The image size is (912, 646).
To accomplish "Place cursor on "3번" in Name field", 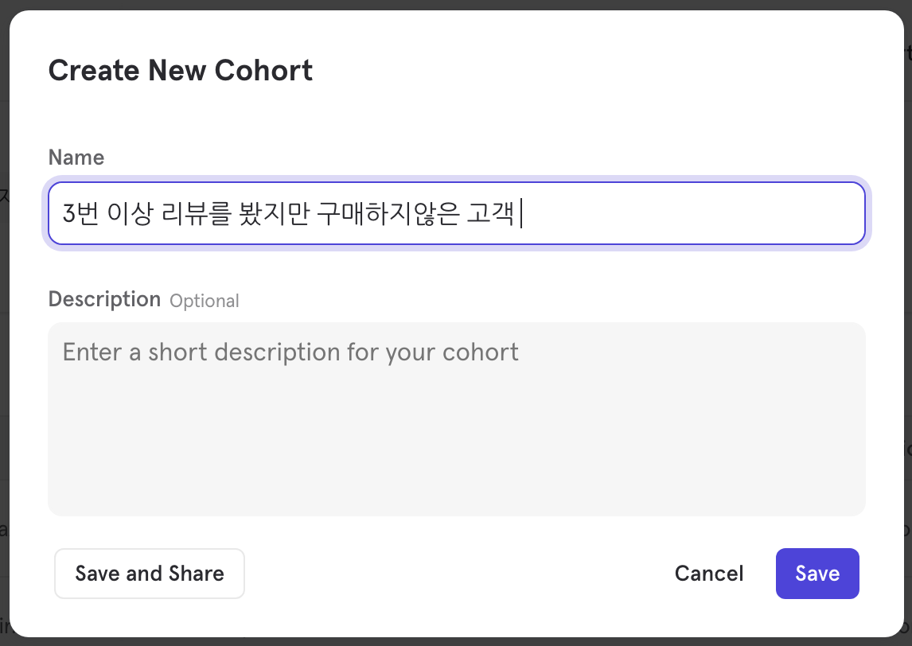I will tap(79, 214).
